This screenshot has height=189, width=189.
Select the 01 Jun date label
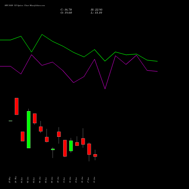(x=22, y=180)
